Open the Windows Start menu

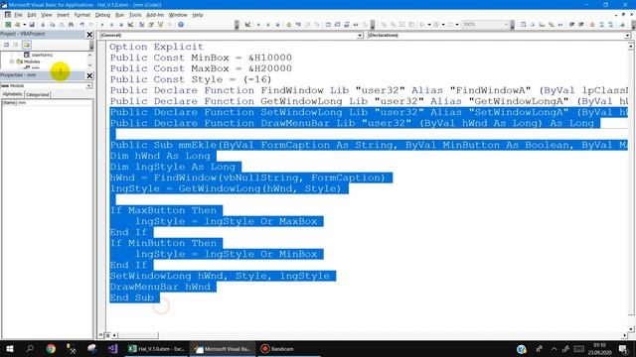pos(10,348)
